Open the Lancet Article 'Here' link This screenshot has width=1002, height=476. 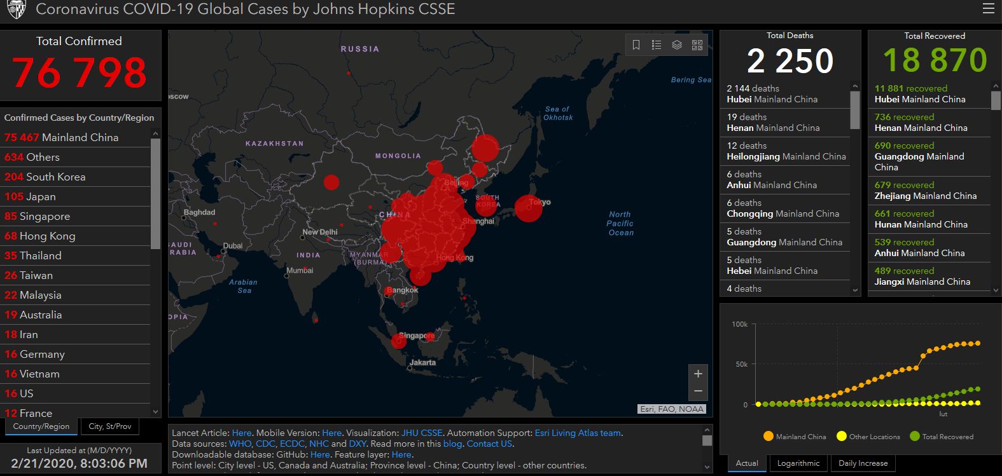tap(242, 433)
